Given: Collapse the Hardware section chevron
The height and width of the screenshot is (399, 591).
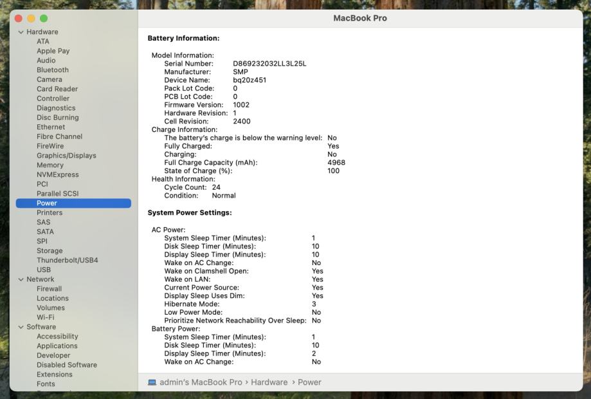Looking at the screenshot, I should point(21,32).
